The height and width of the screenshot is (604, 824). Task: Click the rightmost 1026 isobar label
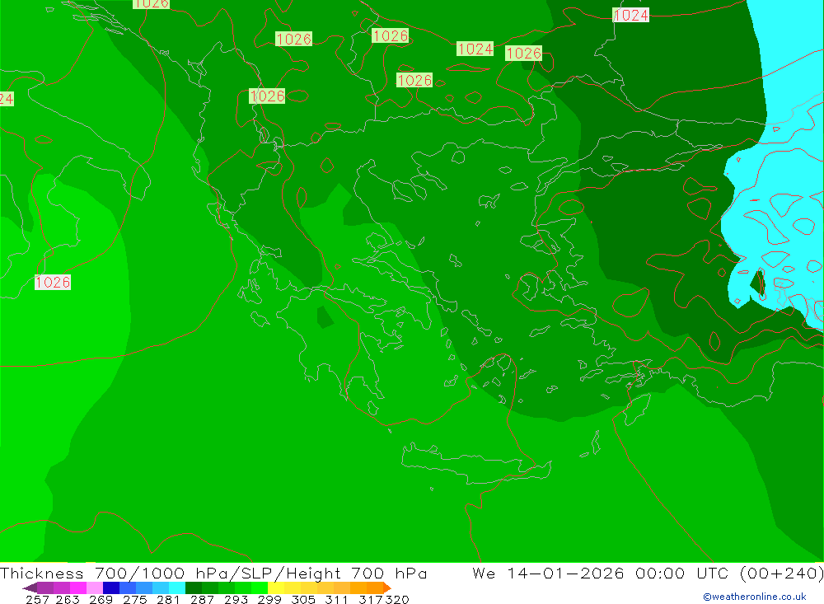[523, 53]
